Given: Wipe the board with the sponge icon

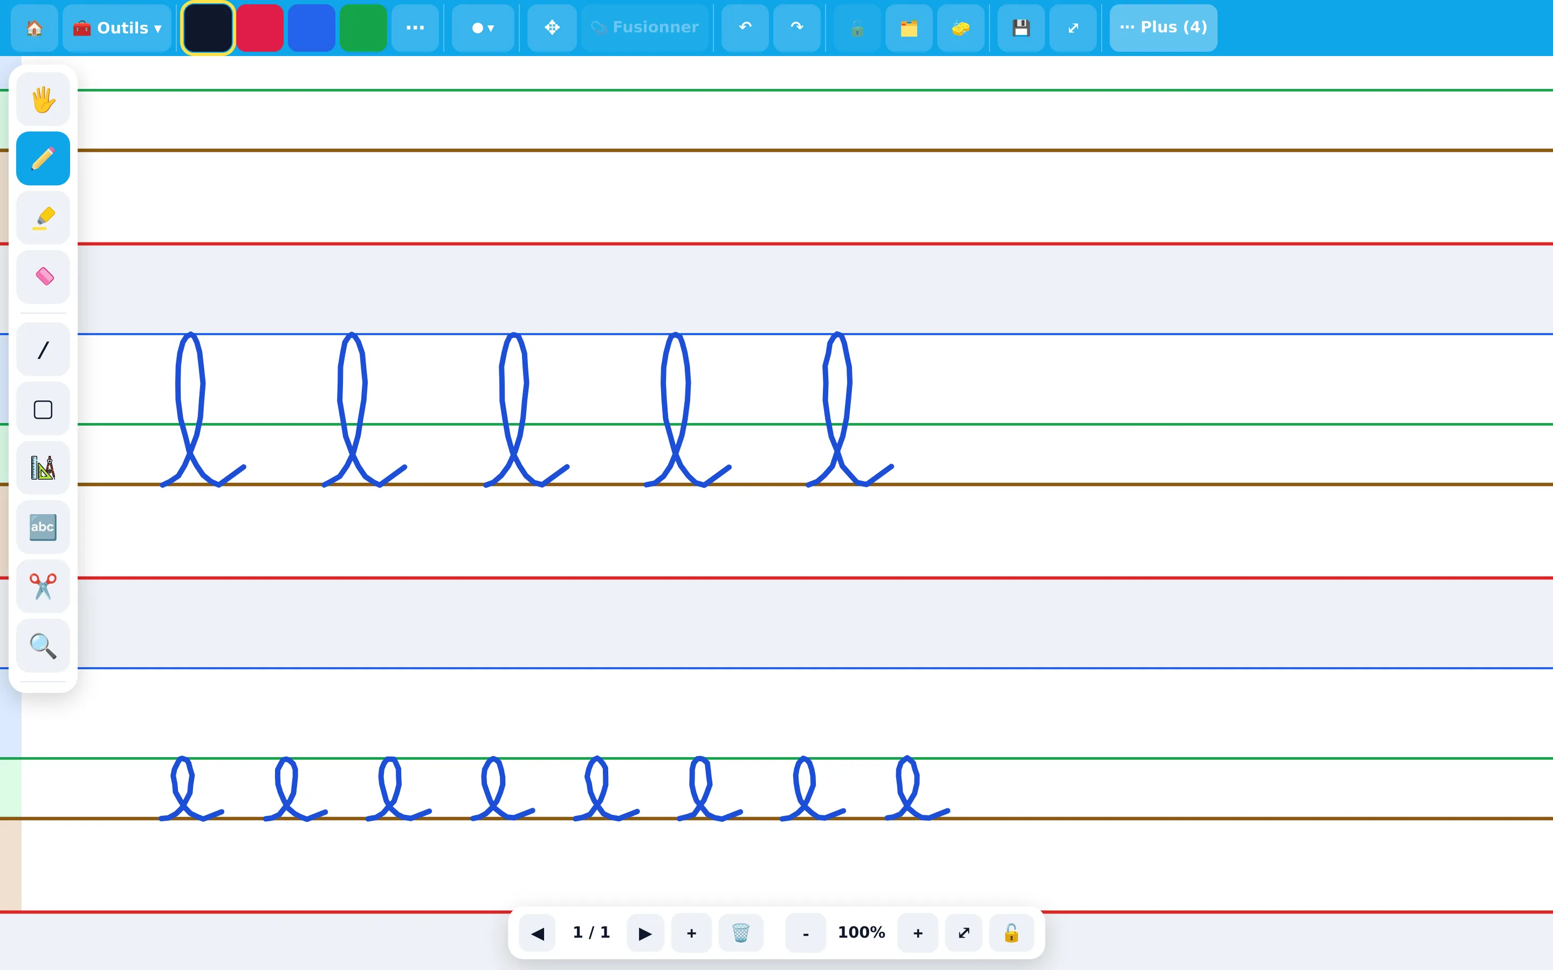Looking at the screenshot, I should pos(961,27).
